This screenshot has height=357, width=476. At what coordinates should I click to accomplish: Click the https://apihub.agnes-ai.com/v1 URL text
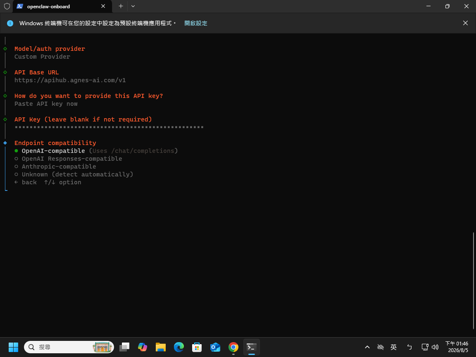point(70,81)
